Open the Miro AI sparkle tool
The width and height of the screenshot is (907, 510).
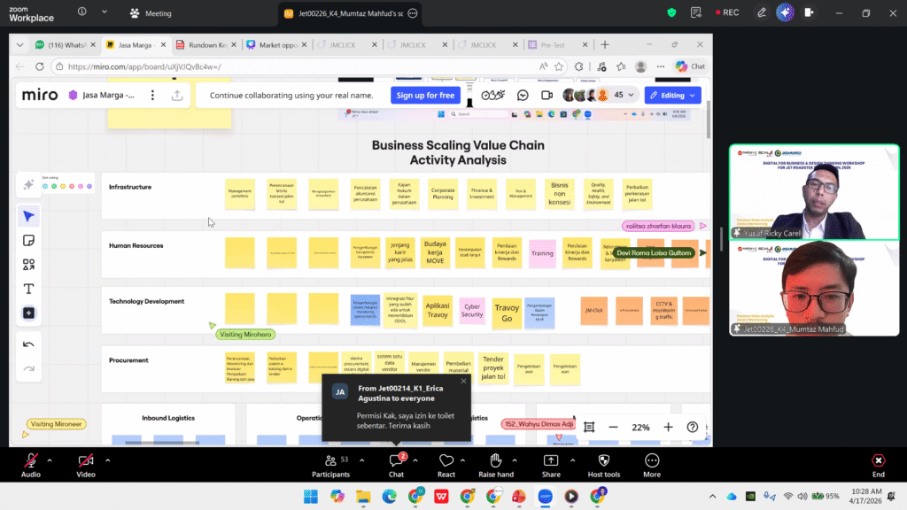click(x=28, y=185)
